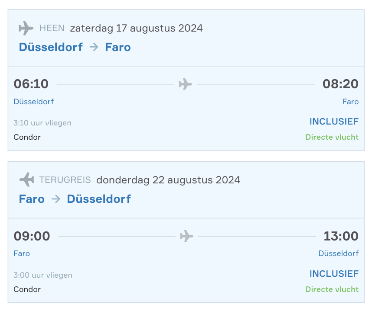This screenshot has height=314, width=372.
Task: Click arrow between Faro and Düsseldorf heading
Action: point(56,199)
